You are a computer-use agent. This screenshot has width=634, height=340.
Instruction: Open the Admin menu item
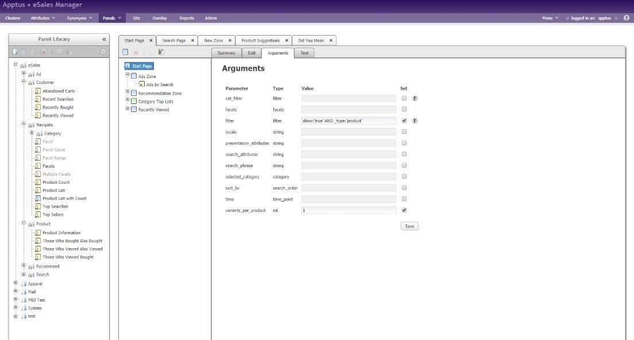click(211, 18)
